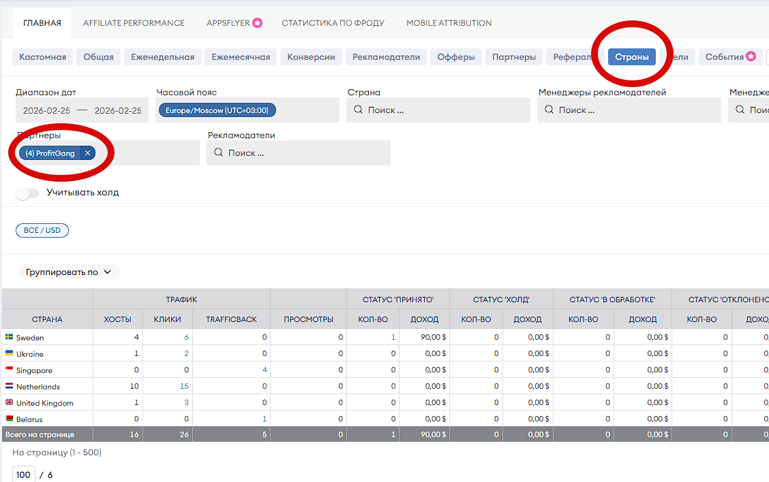Image resolution: width=769 pixels, height=482 pixels.
Task: Click the AppsFlyer star badge icon
Action: pyautogui.click(x=258, y=22)
